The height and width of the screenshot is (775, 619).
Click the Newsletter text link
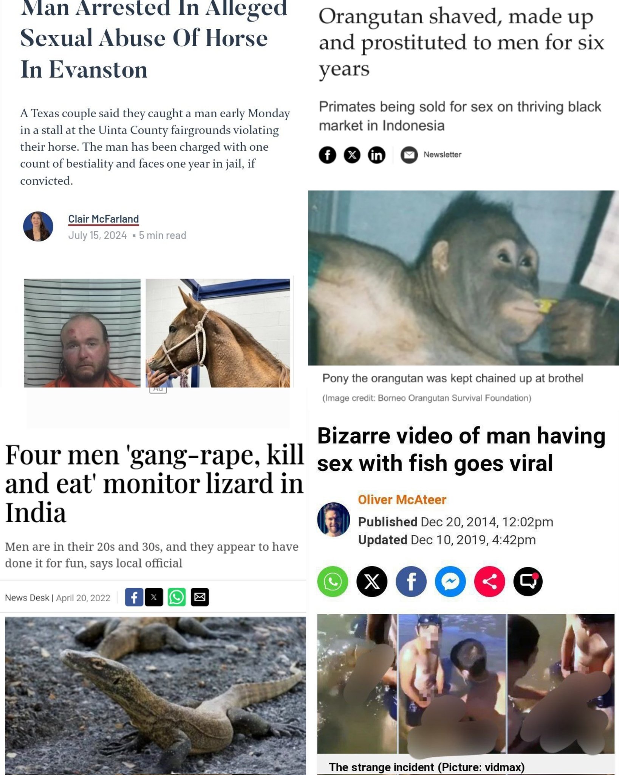click(442, 155)
